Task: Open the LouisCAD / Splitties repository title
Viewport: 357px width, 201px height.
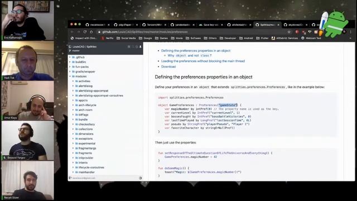Action: [84, 46]
